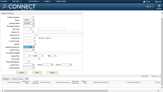Open the Full/Part Time dropdown
163x92 pixels.
[29, 50]
